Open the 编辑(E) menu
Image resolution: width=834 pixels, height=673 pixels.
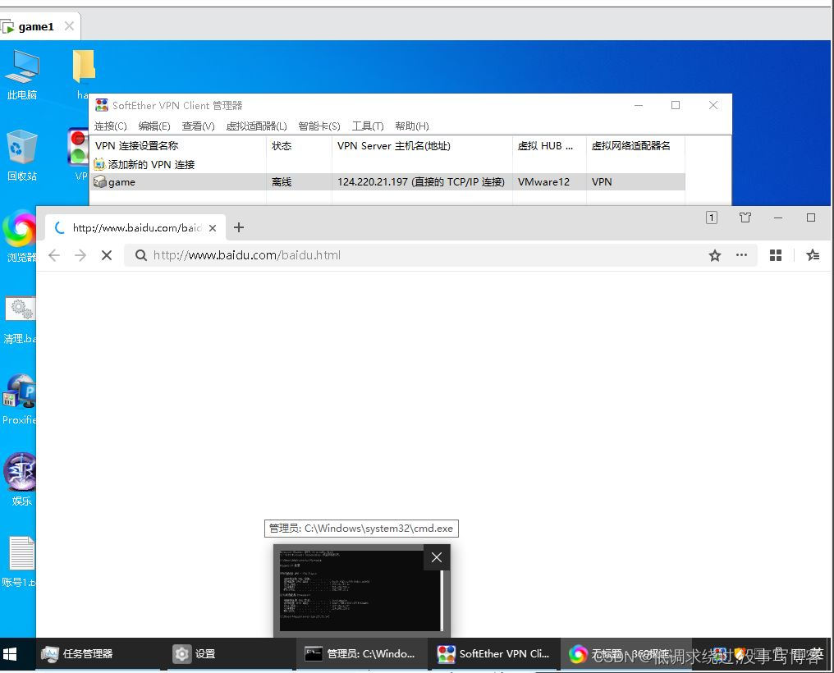(154, 126)
